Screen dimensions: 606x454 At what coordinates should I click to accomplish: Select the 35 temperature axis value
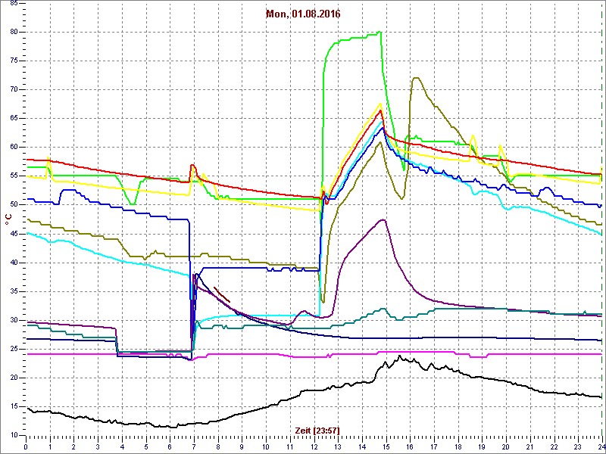12,291
